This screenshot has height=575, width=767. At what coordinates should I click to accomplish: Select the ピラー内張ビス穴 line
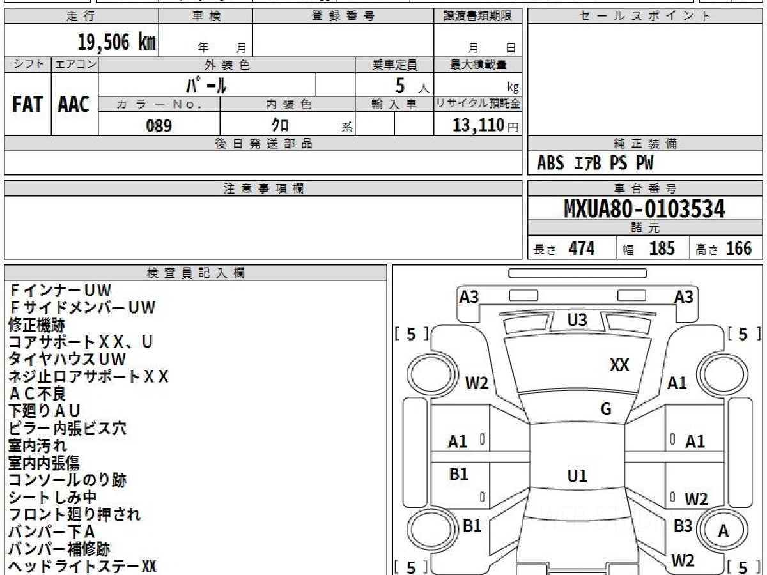coord(67,429)
